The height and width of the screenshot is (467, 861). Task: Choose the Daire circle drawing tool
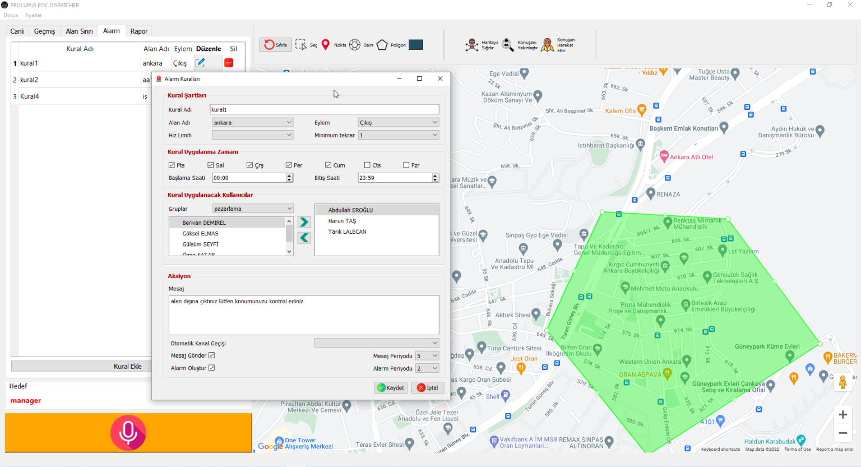coord(355,45)
